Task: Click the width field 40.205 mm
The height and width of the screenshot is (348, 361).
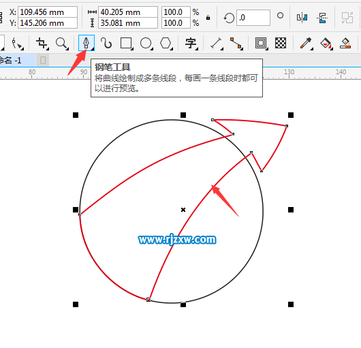Action: coord(128,12)
